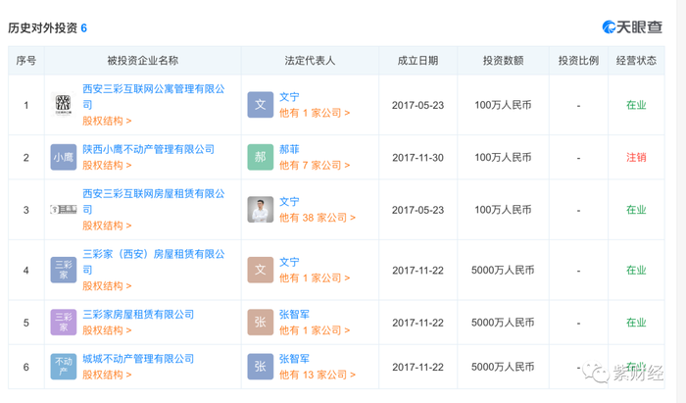686x403 pixels.
Task: Click the 投资数额 column header
Action: point(503,61)
